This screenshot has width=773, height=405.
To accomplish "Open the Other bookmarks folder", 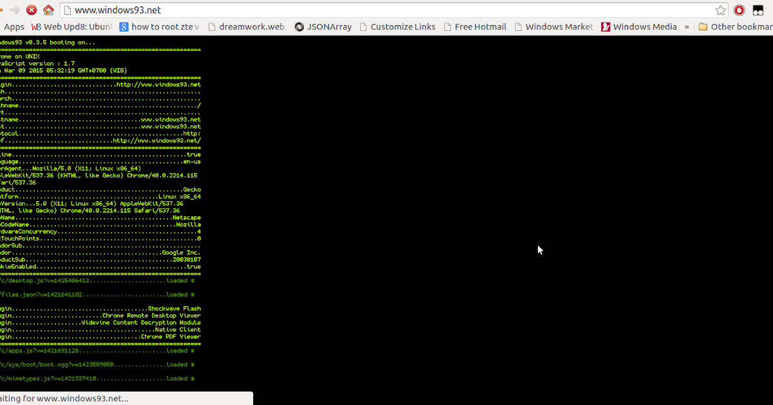I will [x=735, y=27].
